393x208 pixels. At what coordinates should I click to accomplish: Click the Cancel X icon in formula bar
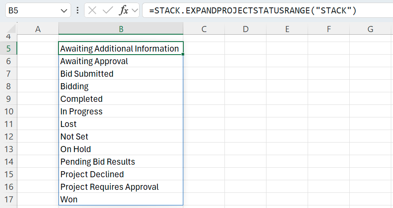[92, 10]
